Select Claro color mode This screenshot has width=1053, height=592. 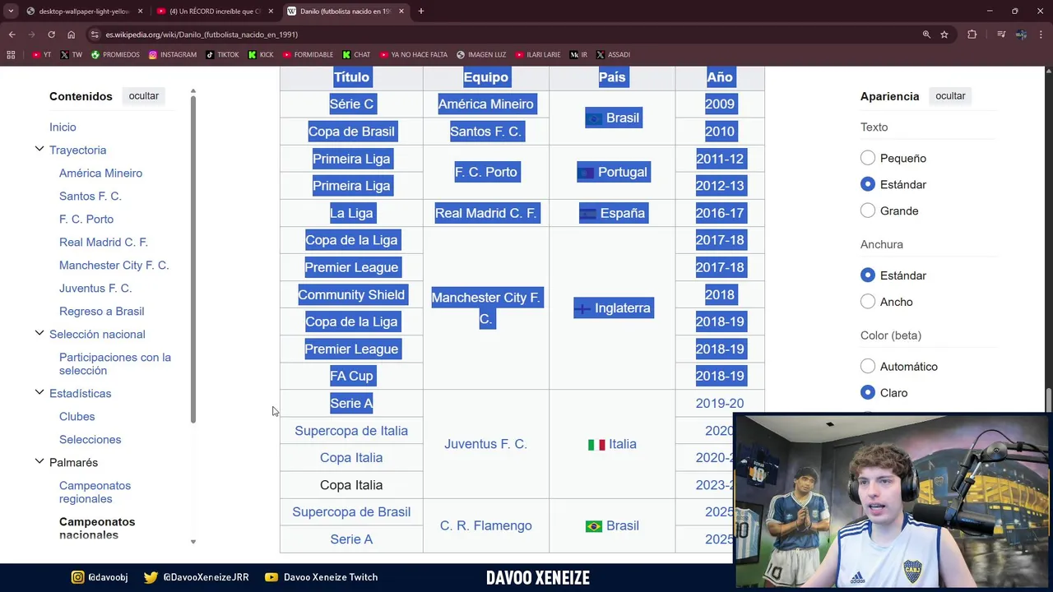868,393
